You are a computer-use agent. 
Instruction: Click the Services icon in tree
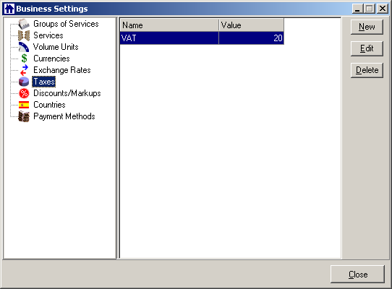[24, 35]
